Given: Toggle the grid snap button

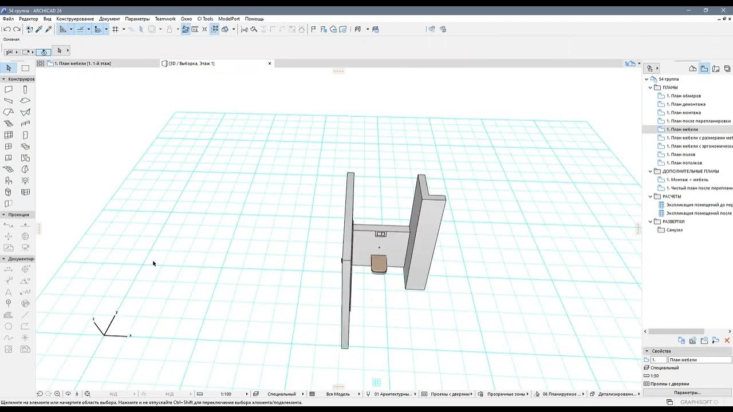Looking at the screenshot, I should click(x=115, y=29).
